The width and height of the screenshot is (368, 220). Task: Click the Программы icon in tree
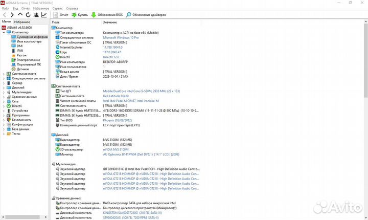tap(9, 116)
